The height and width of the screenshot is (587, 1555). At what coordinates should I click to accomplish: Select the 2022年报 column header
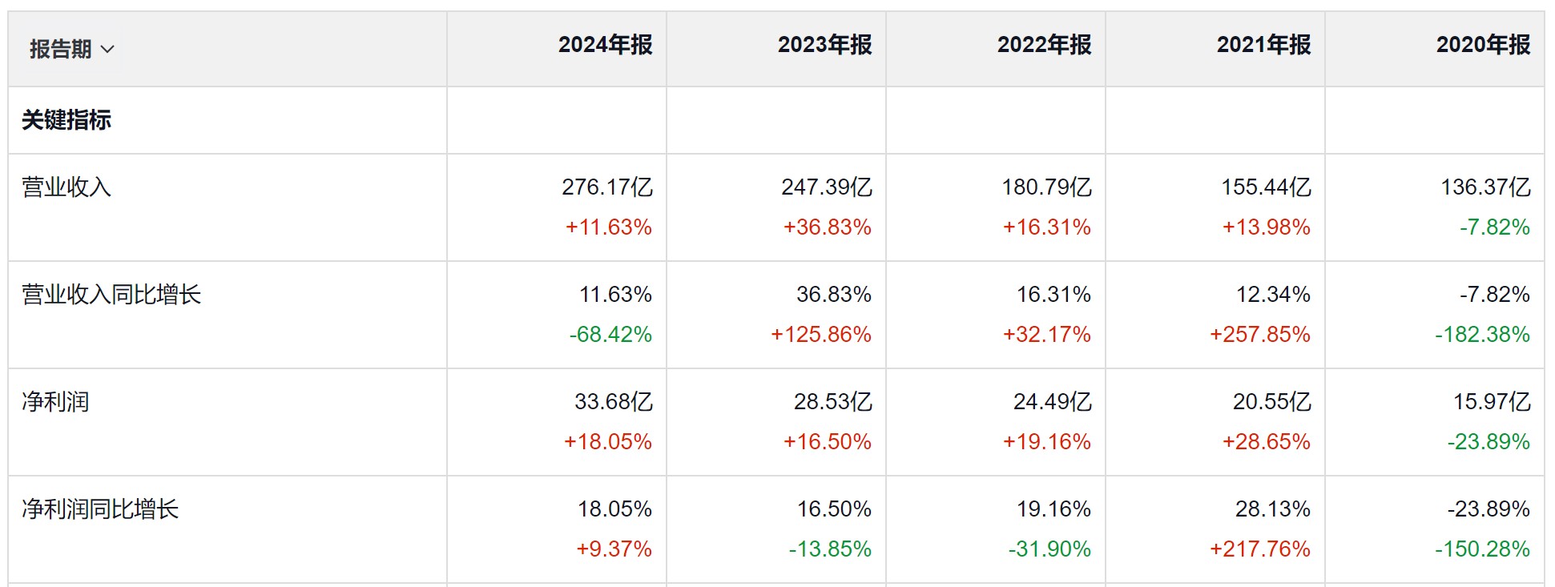tap(1044, 45)
